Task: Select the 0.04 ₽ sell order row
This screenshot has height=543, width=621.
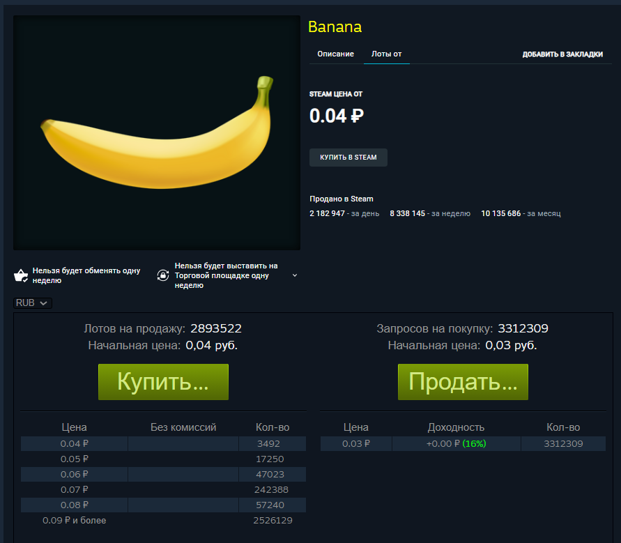Action: pos(163,443)
